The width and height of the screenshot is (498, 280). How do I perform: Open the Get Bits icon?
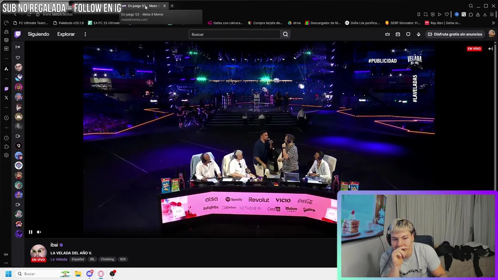click(419, 34)
